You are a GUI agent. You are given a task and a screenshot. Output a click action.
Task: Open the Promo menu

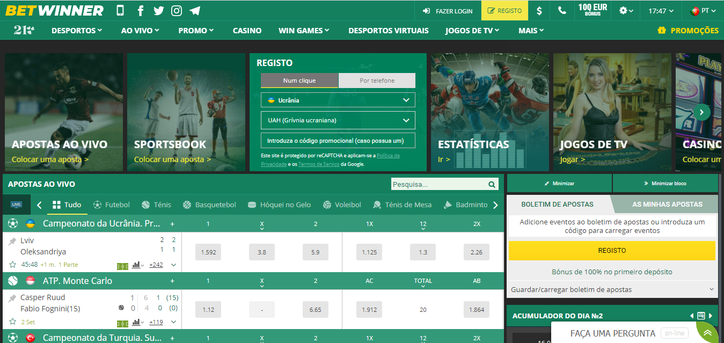pos(196,31)
